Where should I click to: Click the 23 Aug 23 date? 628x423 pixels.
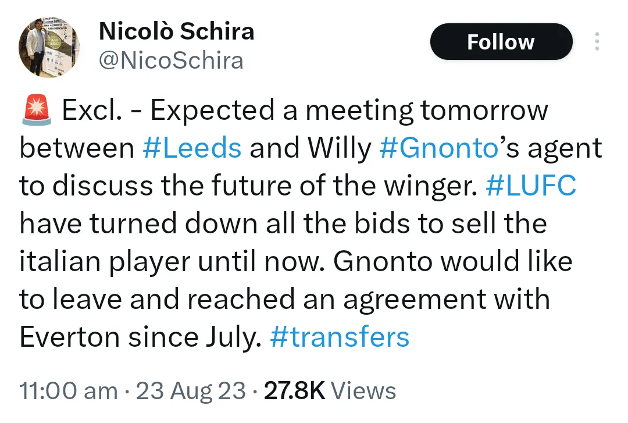[191, 390]
